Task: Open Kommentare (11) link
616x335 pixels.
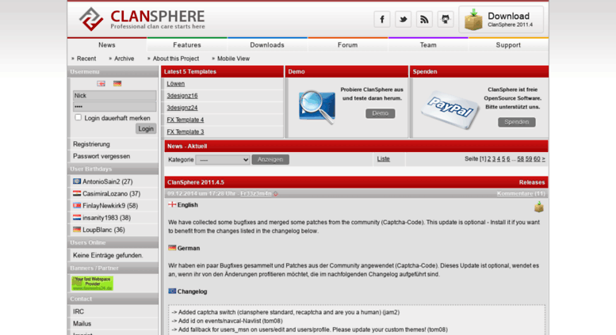Action: coord(521,194)
